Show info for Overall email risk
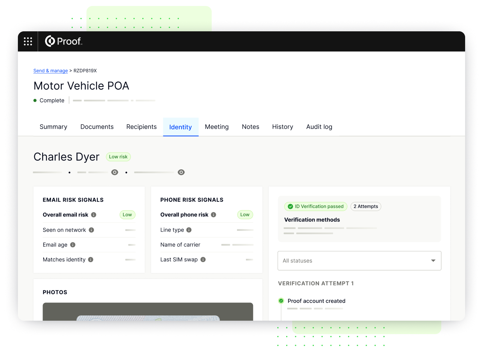Screen dimensions: 483x352 [x=94, y=215]
